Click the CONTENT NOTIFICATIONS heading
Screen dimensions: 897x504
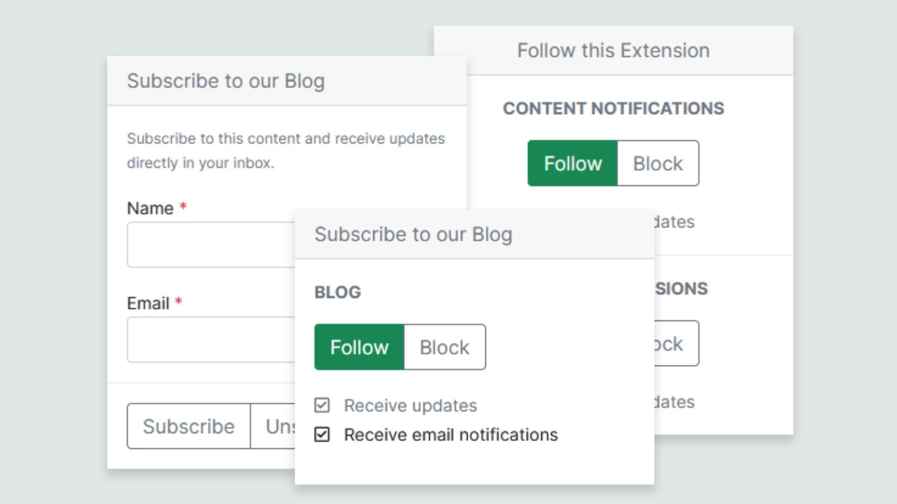pyautogui.click(x=613, y=108)
